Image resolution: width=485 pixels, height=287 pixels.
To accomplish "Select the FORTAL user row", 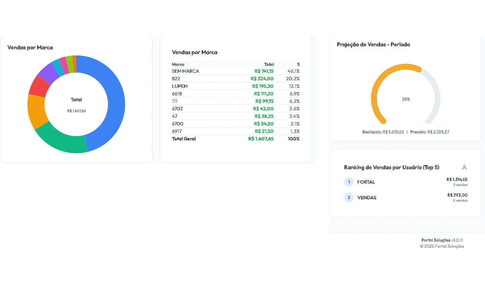I will (405, 182).
